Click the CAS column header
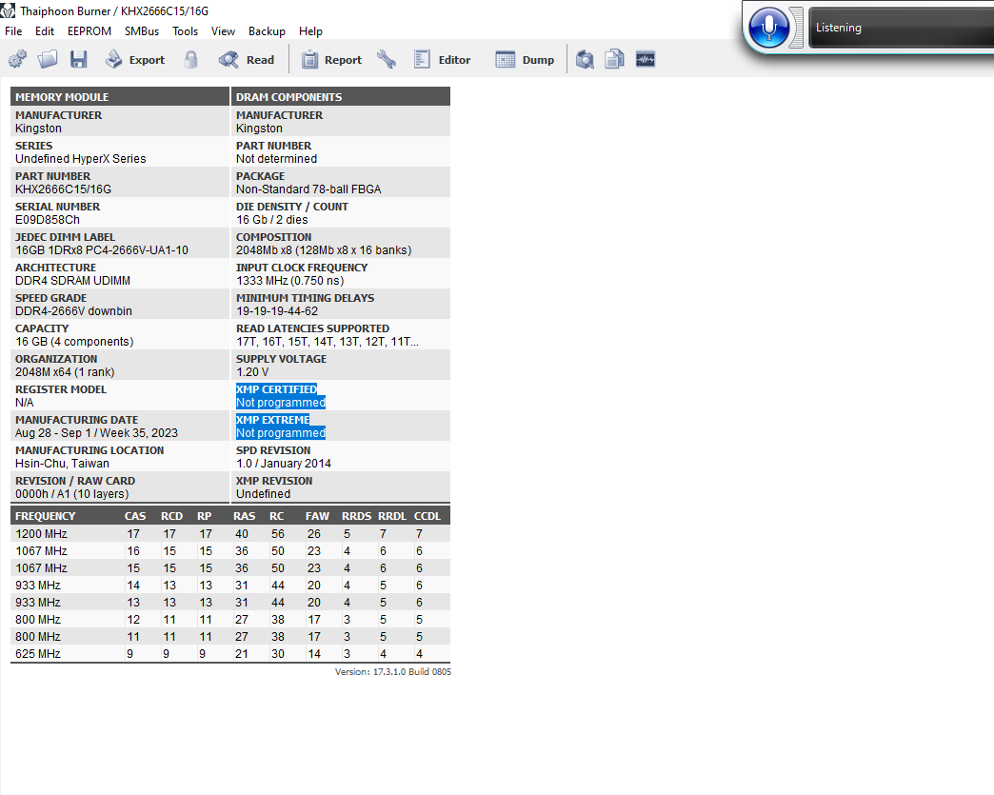 click(x=135, y=516)
